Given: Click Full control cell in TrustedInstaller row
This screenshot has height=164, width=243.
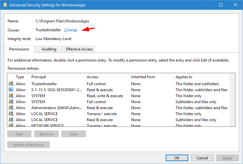Looking at the screenshot, I should coord(96,84).
